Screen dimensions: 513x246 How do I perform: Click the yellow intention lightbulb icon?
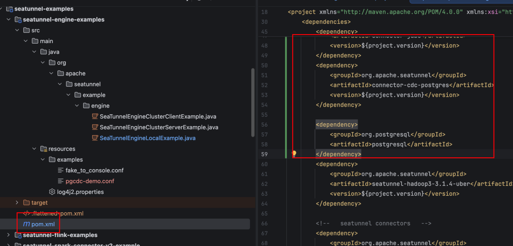(294, 154)
